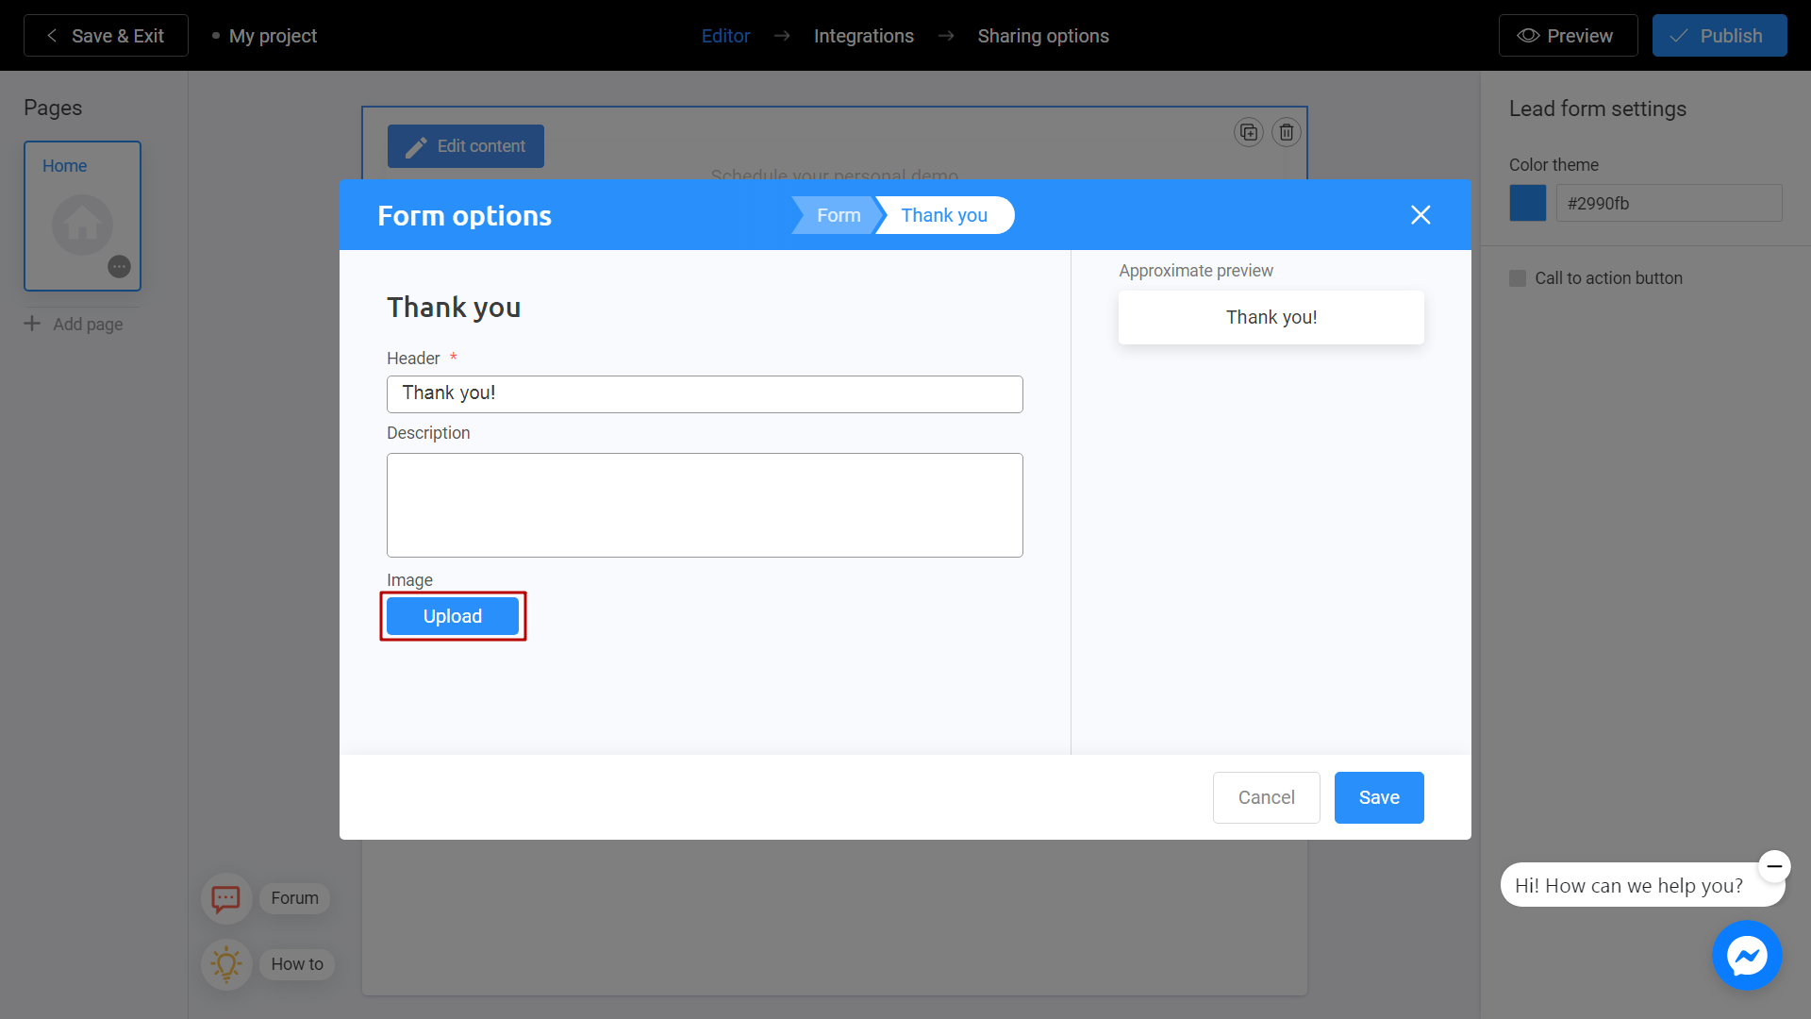
Task: Click the Forum chat bubble icon
Action: tap(226, 898)
